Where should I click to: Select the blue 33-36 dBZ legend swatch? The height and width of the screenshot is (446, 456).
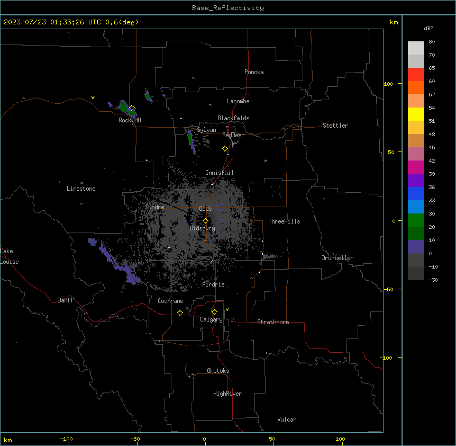(x=416, y=193)
